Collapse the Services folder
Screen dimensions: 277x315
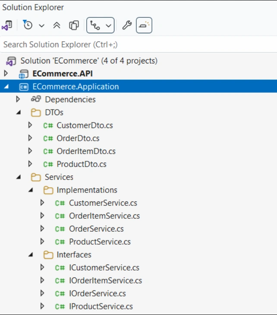tap(19, 177)
